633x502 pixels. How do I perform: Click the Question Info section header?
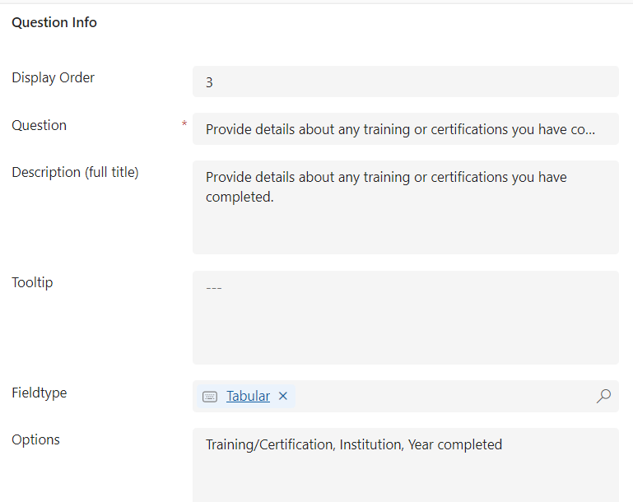[x=54, y=22]
